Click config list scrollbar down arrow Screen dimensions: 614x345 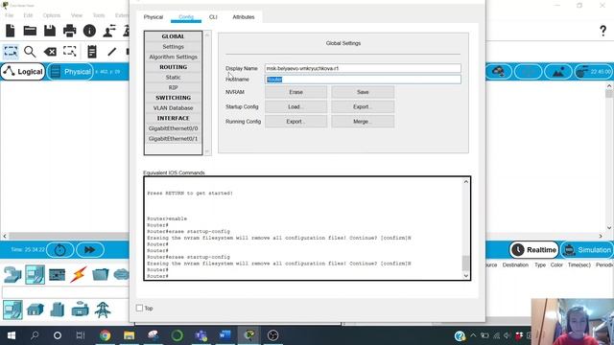coord(207,151)
